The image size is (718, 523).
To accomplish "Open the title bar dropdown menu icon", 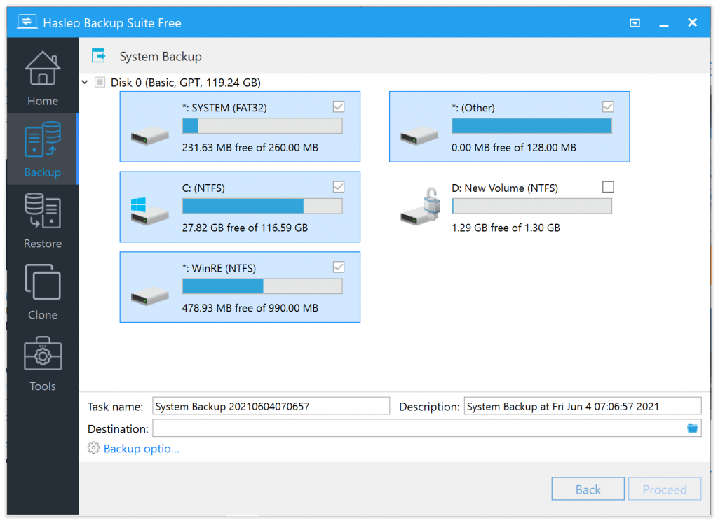I will click(635, 23).
